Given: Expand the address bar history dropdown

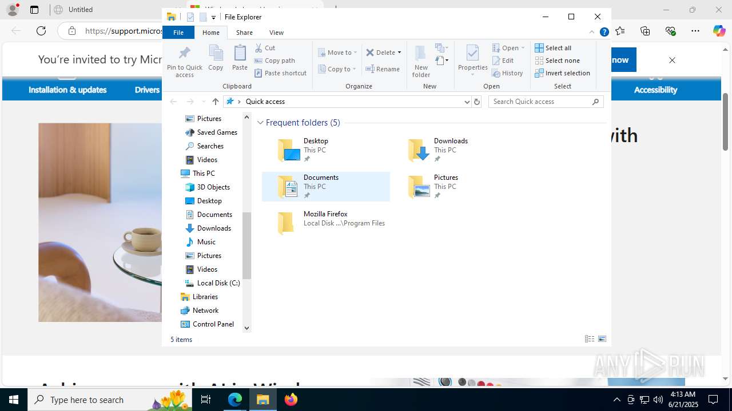Looking at the screenshot, I should pyautogui.click(x=467, y=102).
